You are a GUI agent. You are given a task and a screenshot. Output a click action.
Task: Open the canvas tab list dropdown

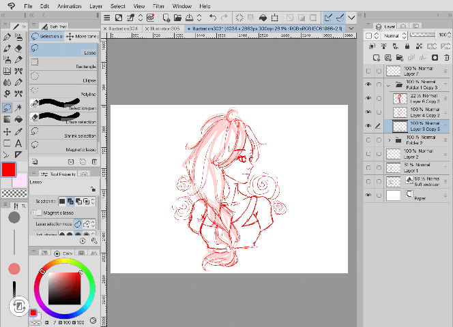pos(351,29)
